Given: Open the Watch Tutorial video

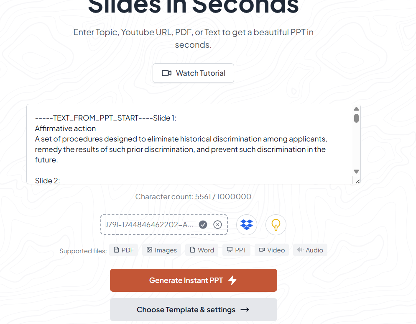Looking at the screenshot, I should [193, 73].
